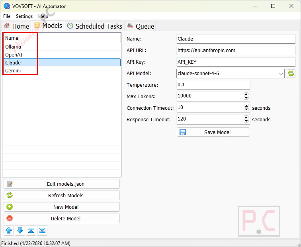Click the Name column header

coord(62,38)
